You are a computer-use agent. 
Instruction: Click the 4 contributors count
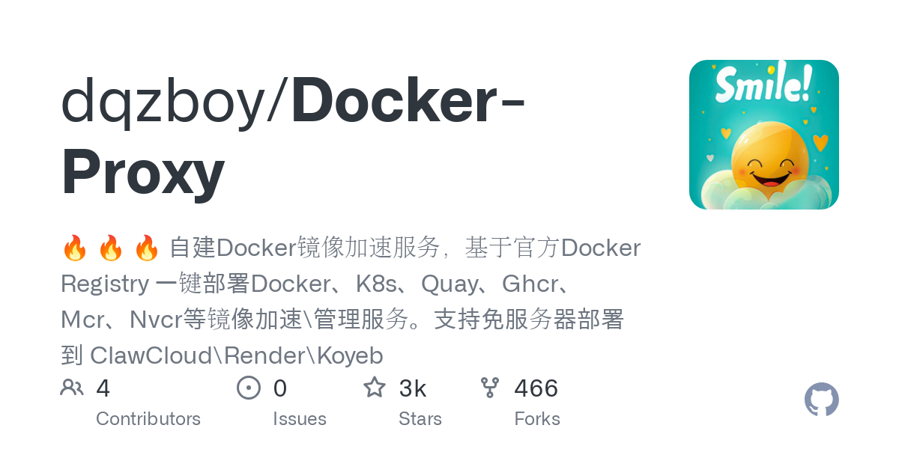tap(103, 388)
